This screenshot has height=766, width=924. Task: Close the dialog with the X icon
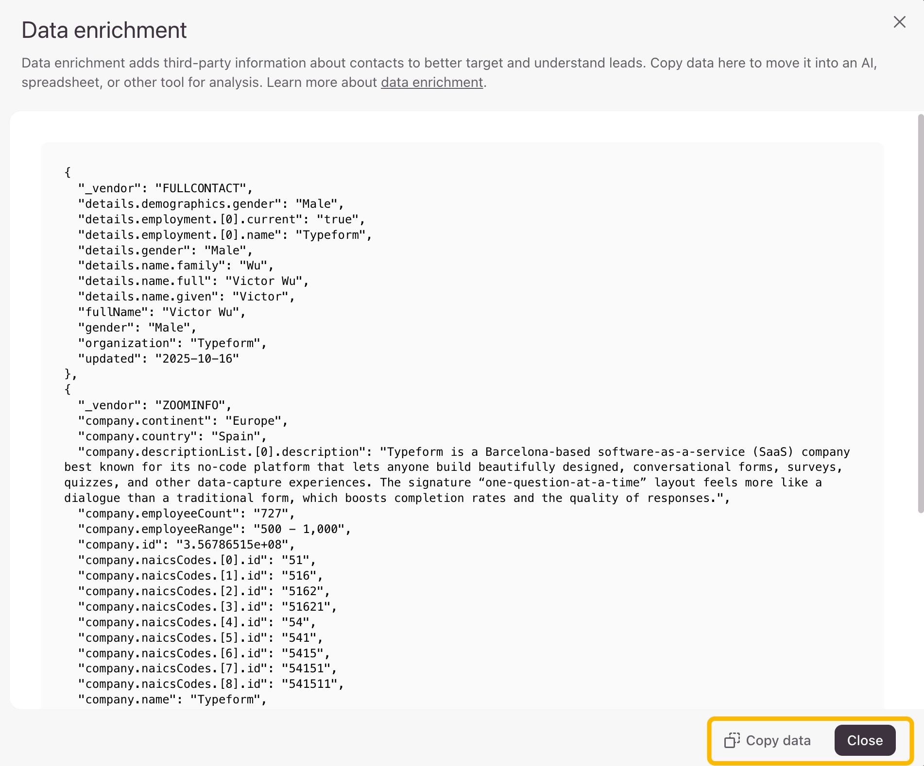click(899, 22)
